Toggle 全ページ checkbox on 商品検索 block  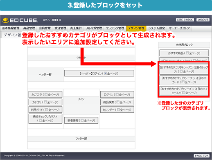(118, 102)
